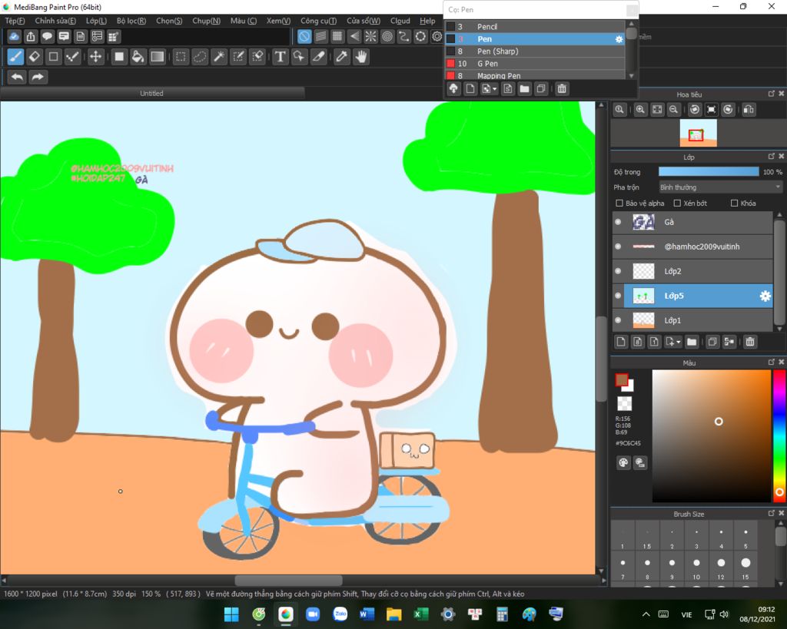Select the Brush tool
Viewport: 787px width, 629px height.
pos(15,57)
